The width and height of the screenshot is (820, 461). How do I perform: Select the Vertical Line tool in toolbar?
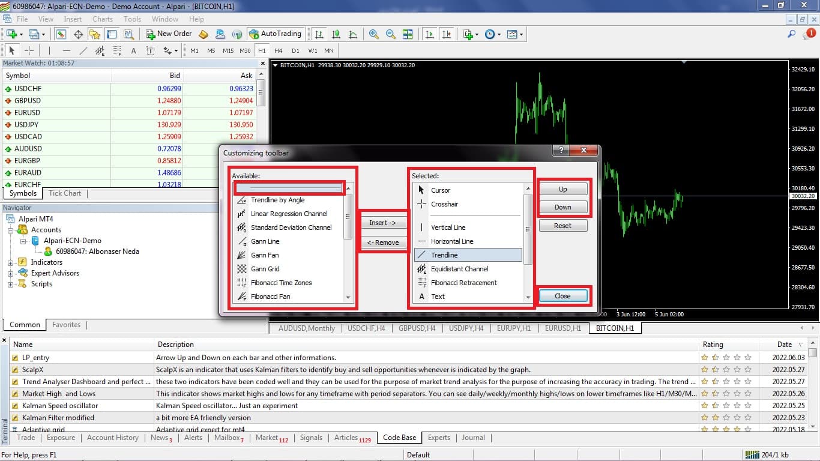(50, 50)
